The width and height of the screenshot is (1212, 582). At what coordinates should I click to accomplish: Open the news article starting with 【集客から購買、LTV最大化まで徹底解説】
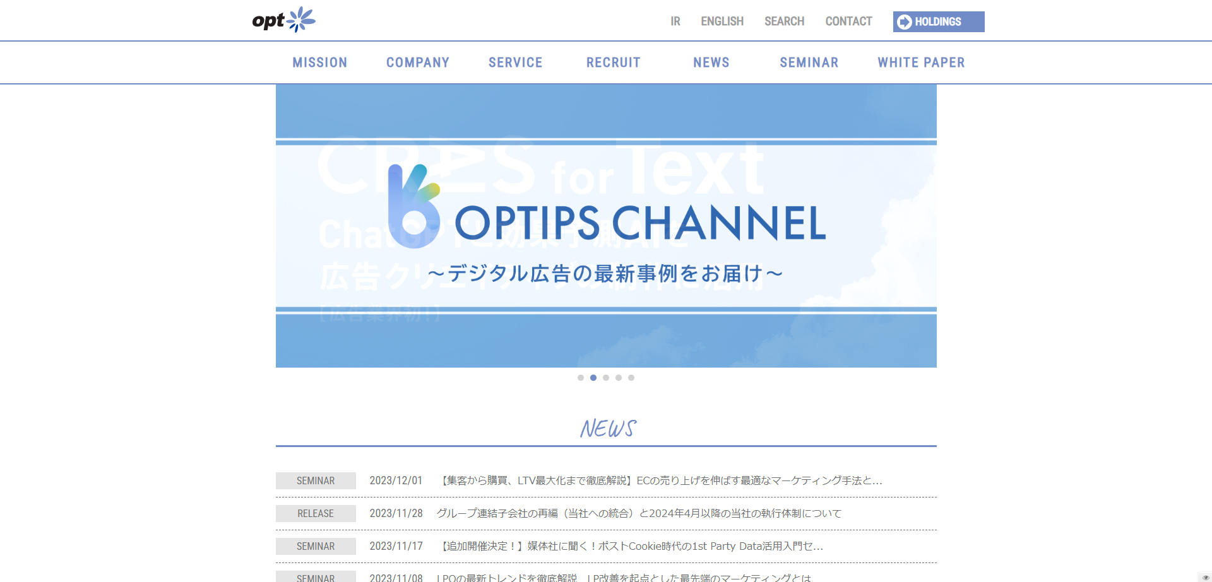[660, 480]
